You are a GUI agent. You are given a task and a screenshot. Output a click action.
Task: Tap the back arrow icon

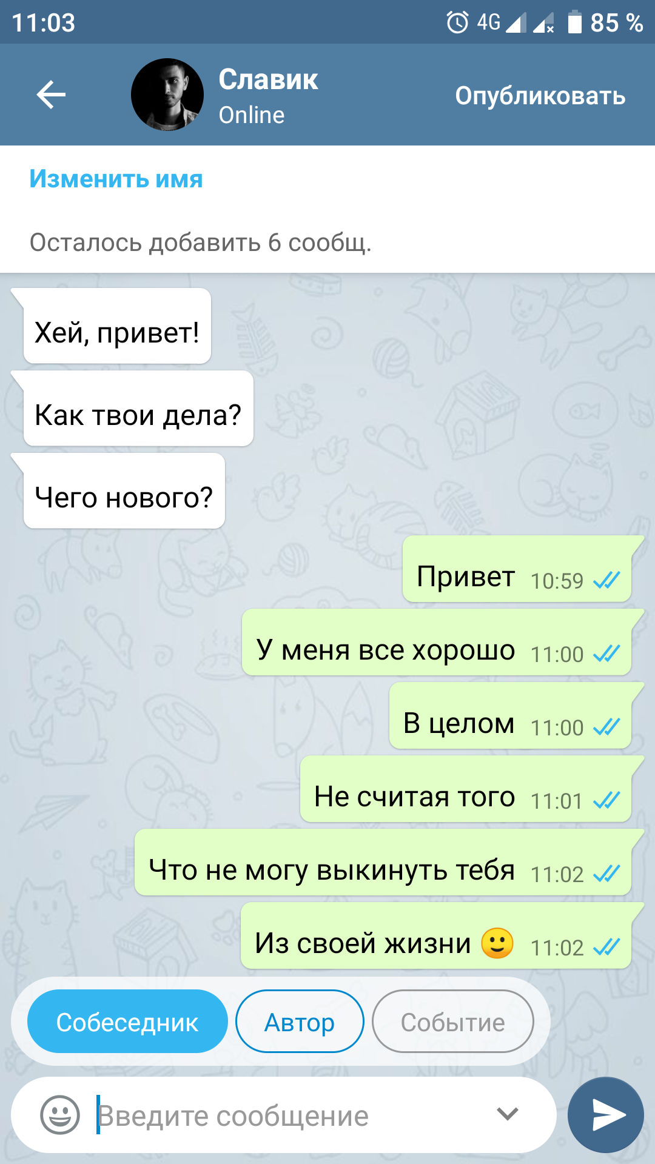[x=51, y=95]
